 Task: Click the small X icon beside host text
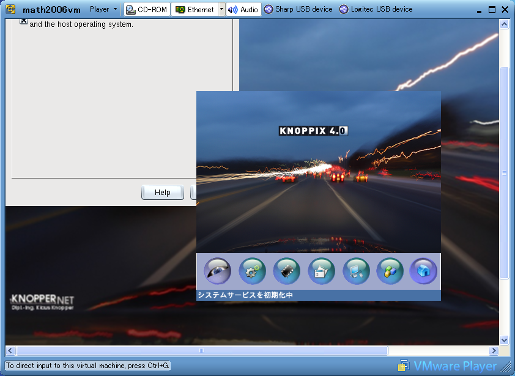[x=23, y=21]
